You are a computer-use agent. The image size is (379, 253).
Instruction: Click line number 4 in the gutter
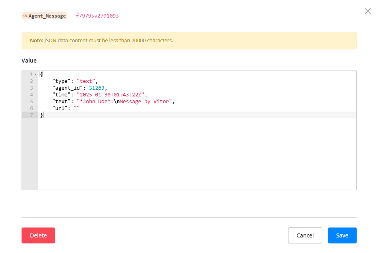[x=32, y=95]
